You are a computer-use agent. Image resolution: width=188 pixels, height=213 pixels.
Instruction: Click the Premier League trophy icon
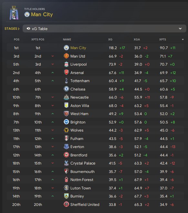click(x=14, y=13)
